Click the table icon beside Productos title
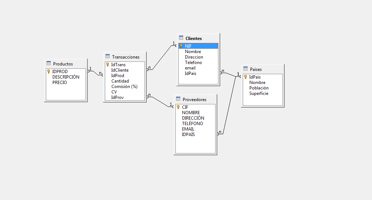372x200 pixels. pos(49,63)
